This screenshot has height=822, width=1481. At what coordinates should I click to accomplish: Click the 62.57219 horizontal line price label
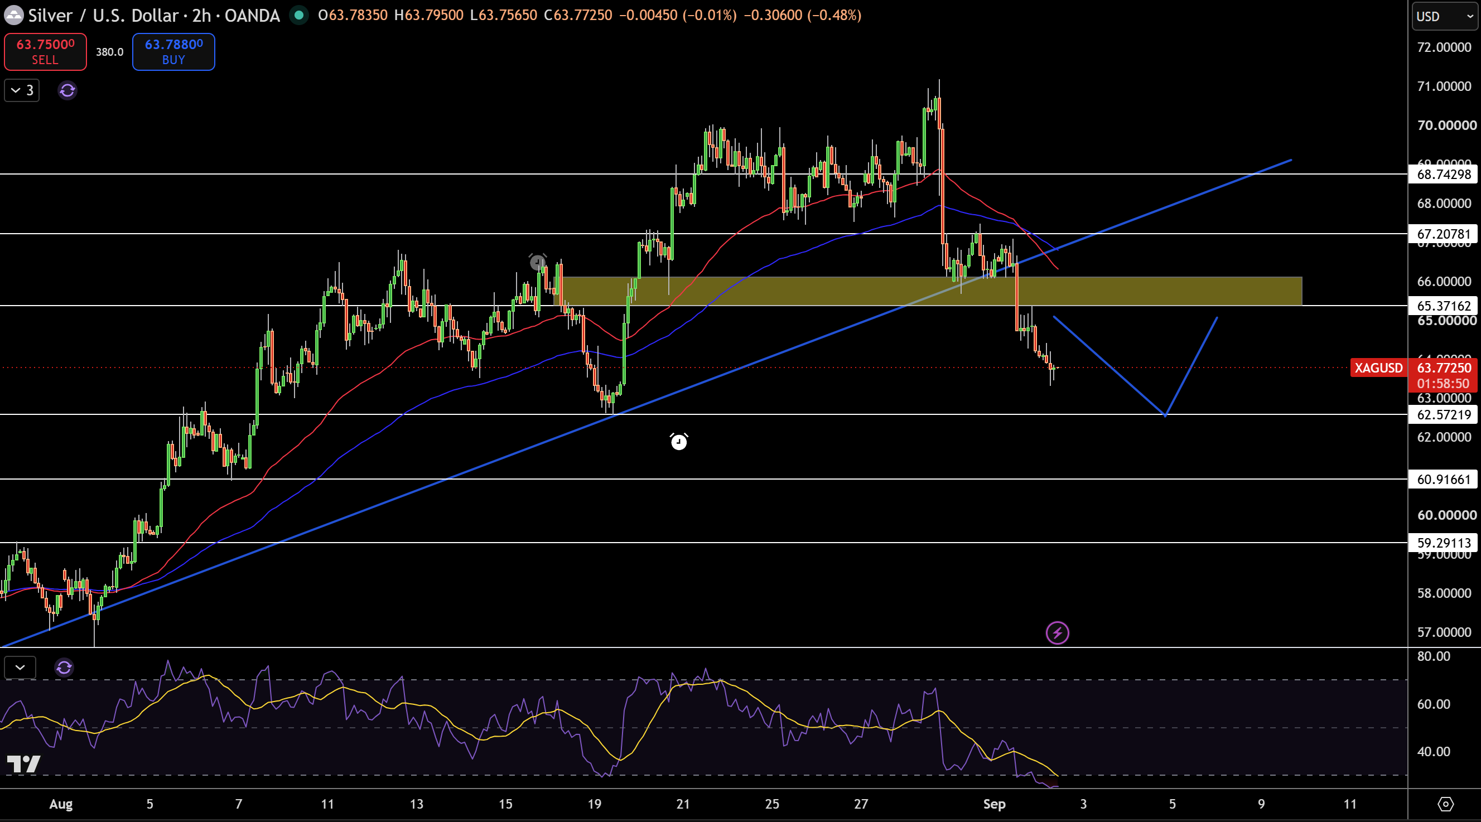pyautogui.click(x=1444, y=414)
